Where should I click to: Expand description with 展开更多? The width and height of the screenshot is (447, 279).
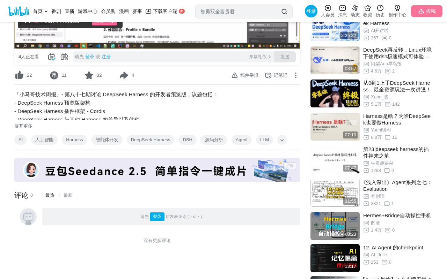[x=23, y=126]
